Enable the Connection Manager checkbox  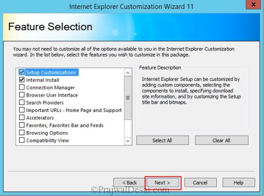(22, 87)
